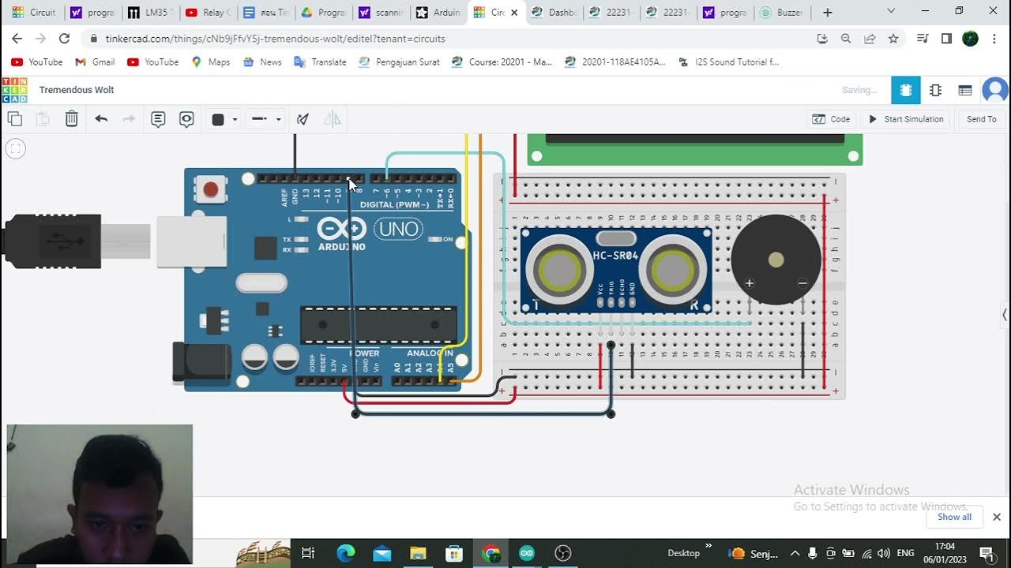Select the HC-SR04 ultrasonic sensor

coord(616,271)
